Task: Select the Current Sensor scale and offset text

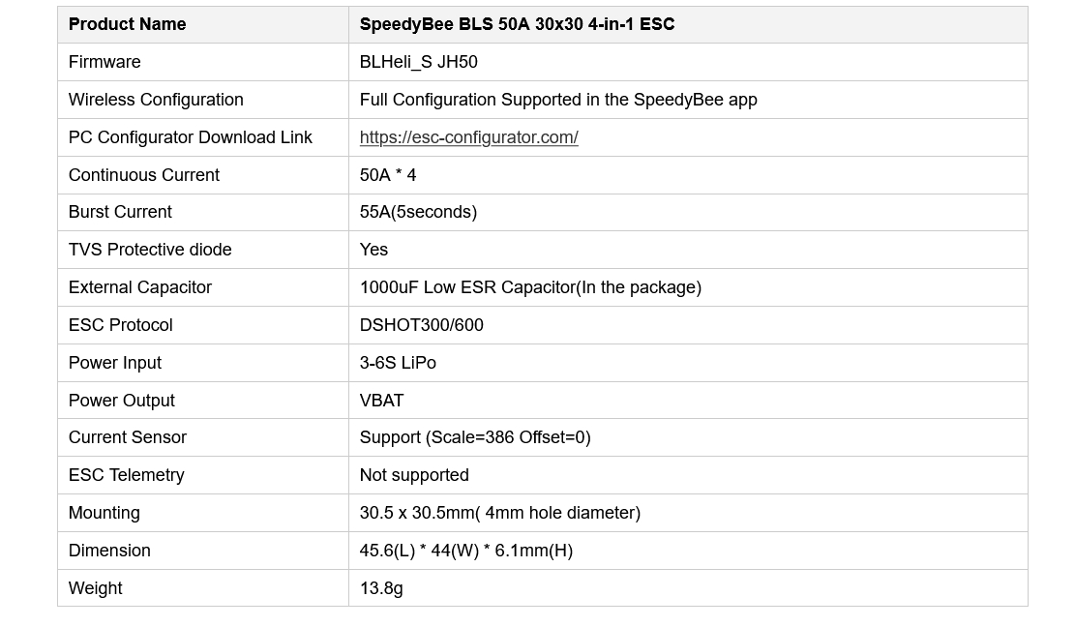Action: pyautogui.click(x=474, y=437)
